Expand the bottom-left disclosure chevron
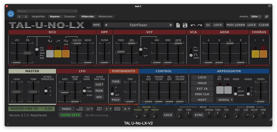 point(8,124)
